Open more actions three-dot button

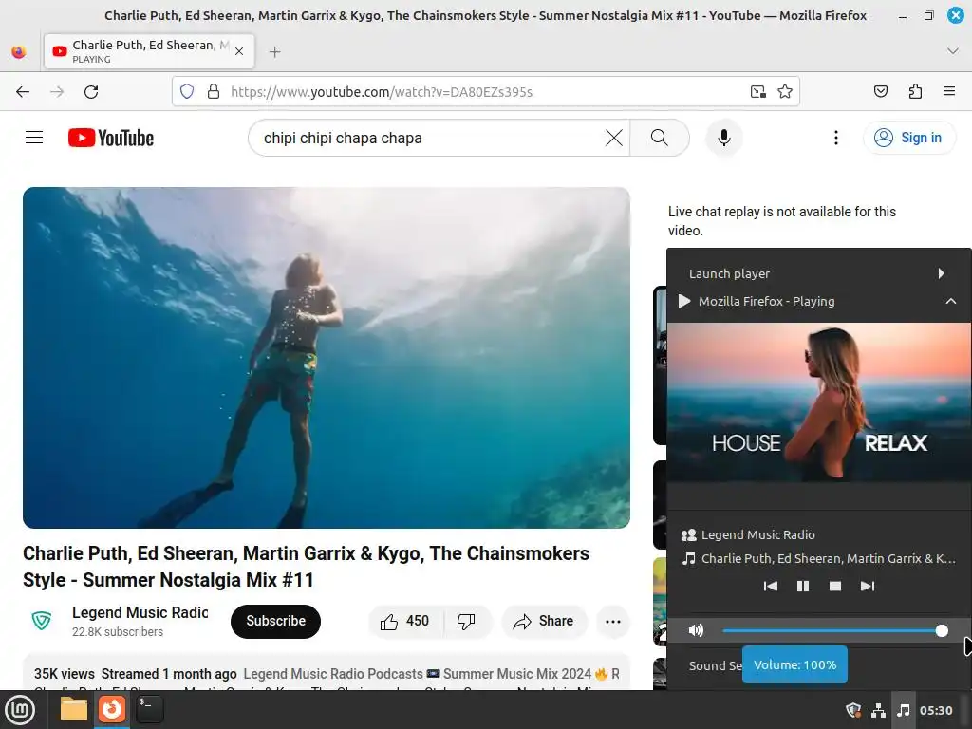(613, 621)
